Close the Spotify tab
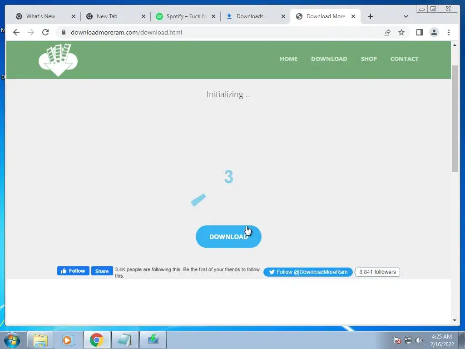This screenshot has height=349, width=465. pos(213,17)
